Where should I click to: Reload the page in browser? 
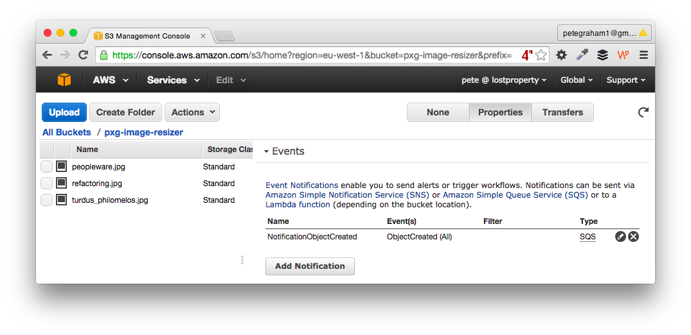point(83,55)
